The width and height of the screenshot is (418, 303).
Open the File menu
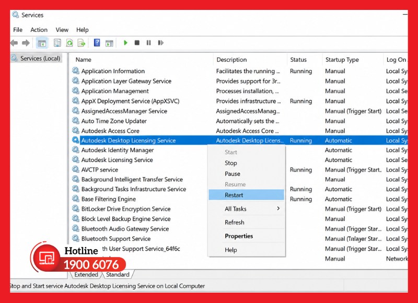coord(18,30)
